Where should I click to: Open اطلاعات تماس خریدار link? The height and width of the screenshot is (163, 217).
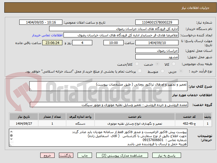(47, 35)
